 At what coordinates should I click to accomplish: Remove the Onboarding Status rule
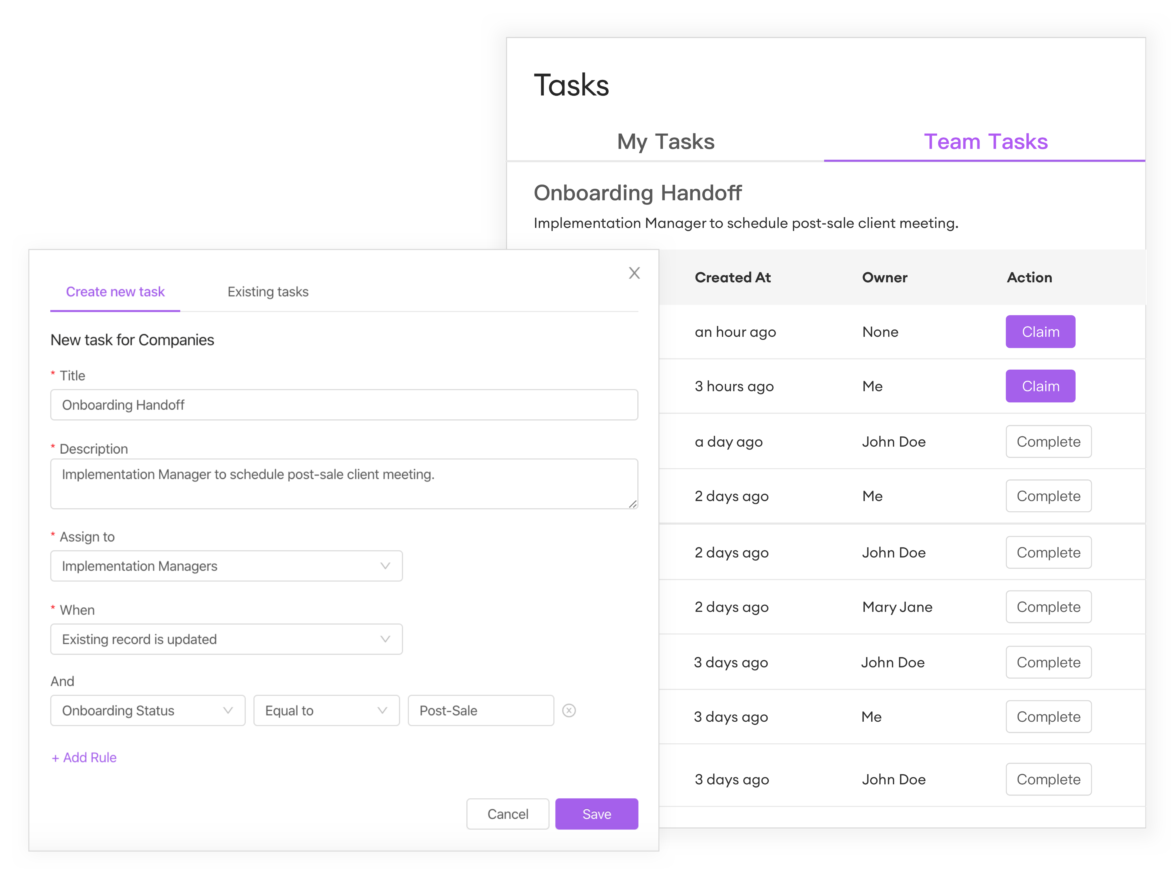pyautogui.click(x=569, y=711)
